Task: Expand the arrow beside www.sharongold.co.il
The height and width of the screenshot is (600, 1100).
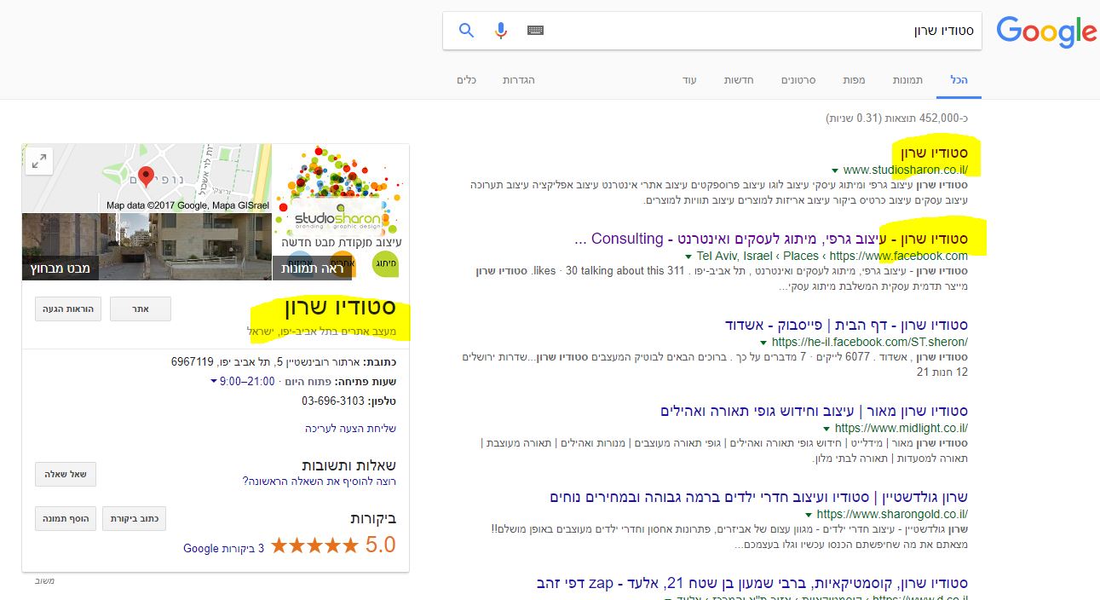Action: pos(808,515)
